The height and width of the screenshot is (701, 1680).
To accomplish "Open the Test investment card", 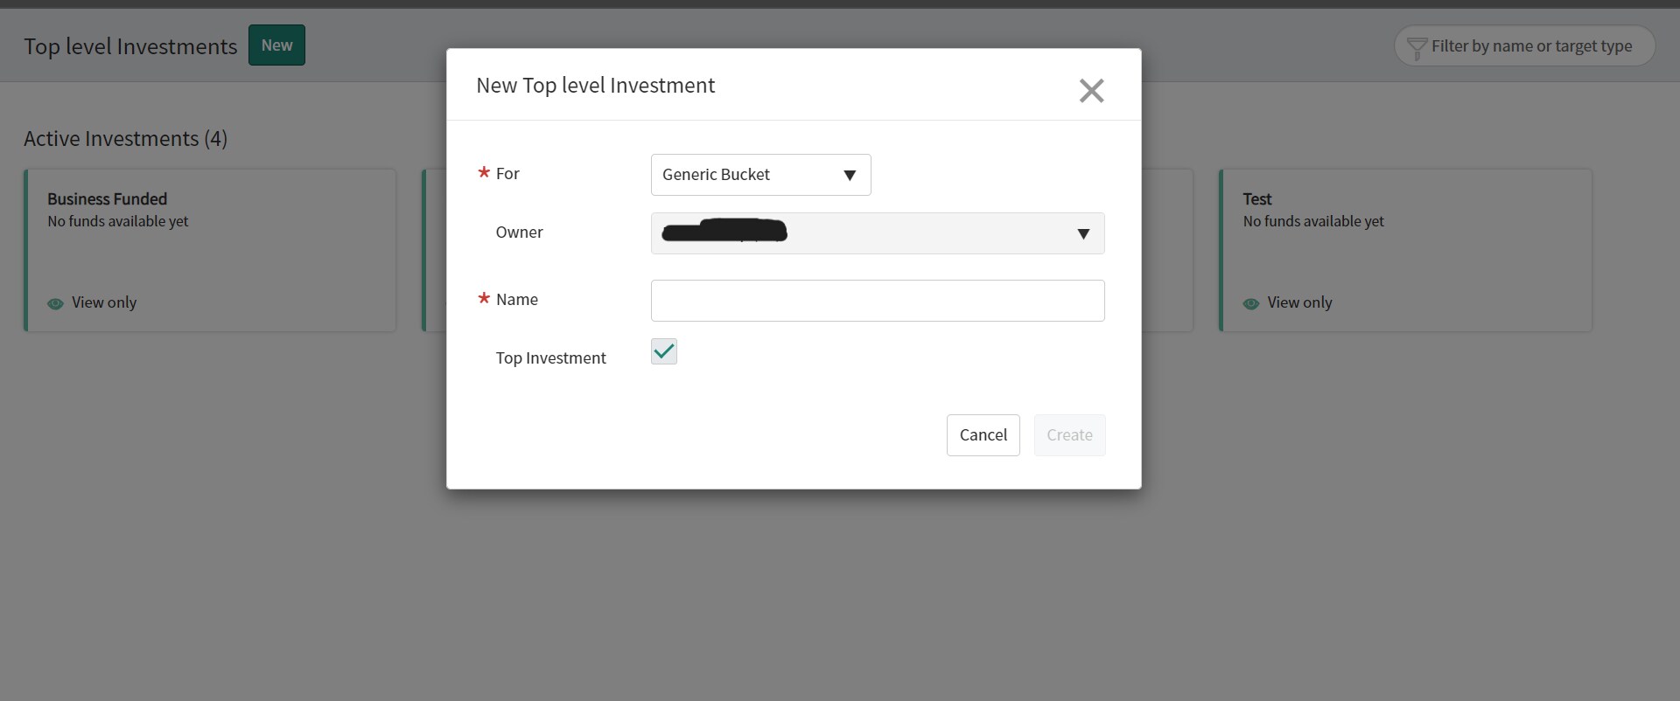I will click(x=1405, y=250).
